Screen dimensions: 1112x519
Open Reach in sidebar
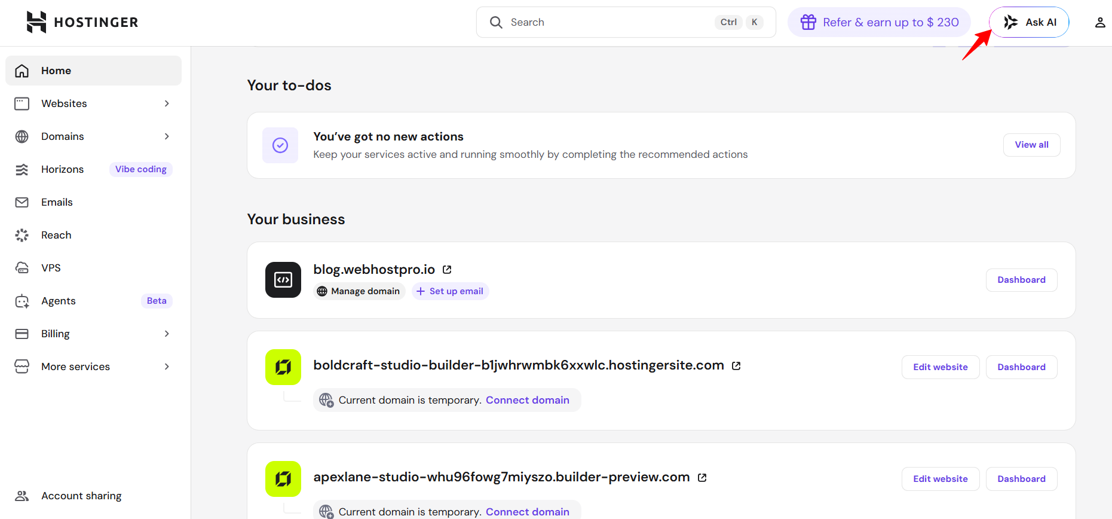click(x=93, y=235)
